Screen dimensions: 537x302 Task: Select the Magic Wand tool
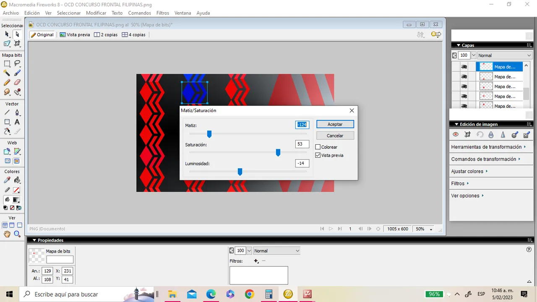pyautogui.click(x=7, y=73)
